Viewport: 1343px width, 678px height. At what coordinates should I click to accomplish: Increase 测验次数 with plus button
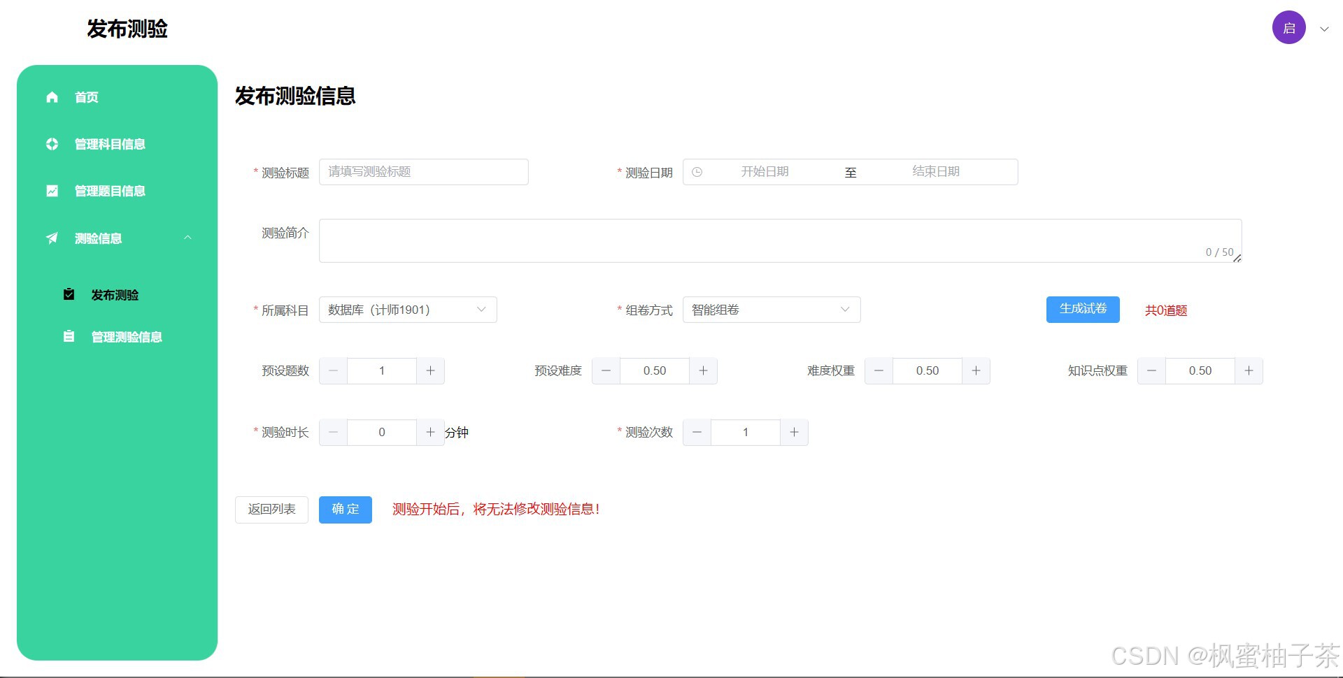pos(794,433)
